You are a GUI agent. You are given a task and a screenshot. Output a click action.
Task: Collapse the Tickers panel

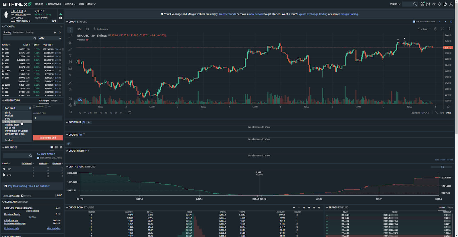click(x=3, y=27)
